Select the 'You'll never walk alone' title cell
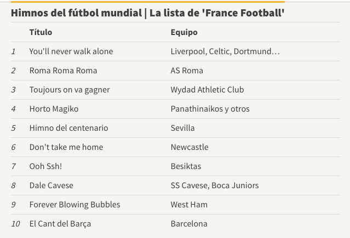The height and width of the screenshot is (238, 350). point(71,51)
